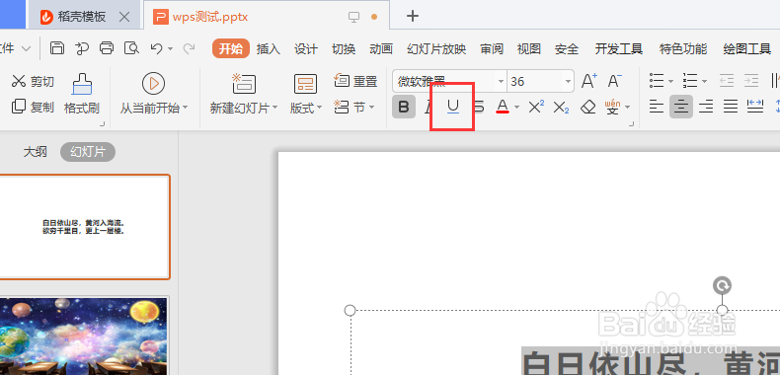Click the decrease indent icon
The width and height of the screenshot is (780, 375).
tap(727, 81)
